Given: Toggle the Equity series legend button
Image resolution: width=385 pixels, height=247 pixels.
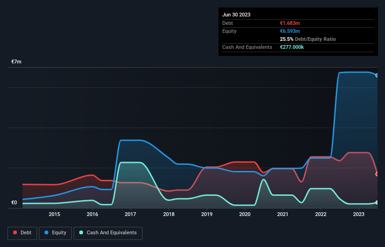Looking at the screenshot, I should tap(55, 233).
